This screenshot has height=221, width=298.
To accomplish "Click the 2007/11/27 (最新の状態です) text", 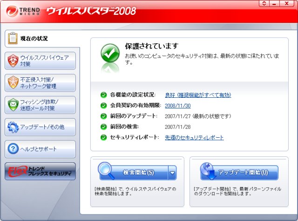I will click(198, 116).
